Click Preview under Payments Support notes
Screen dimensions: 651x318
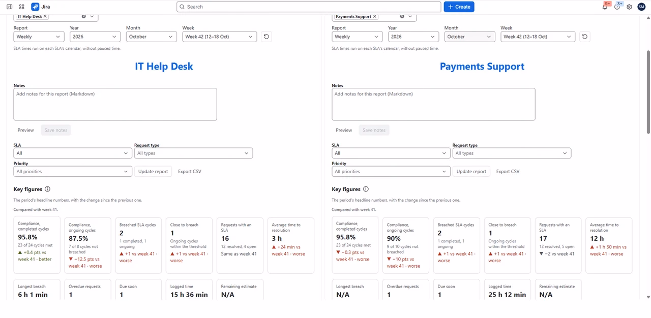coord(344,130)
